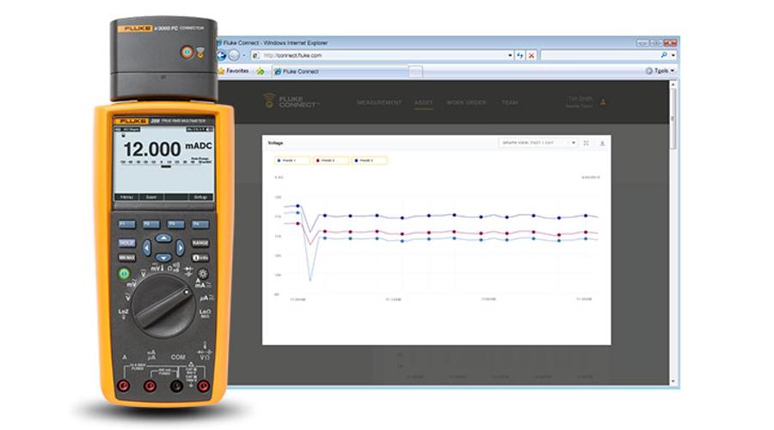Screen dimensions: 774x430
Task: Click the multimeter MIN MAX button
Action: click(126, 258)
